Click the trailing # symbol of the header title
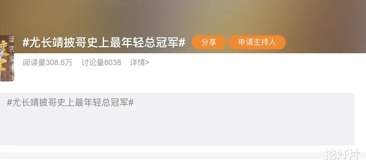 [182, 43]
